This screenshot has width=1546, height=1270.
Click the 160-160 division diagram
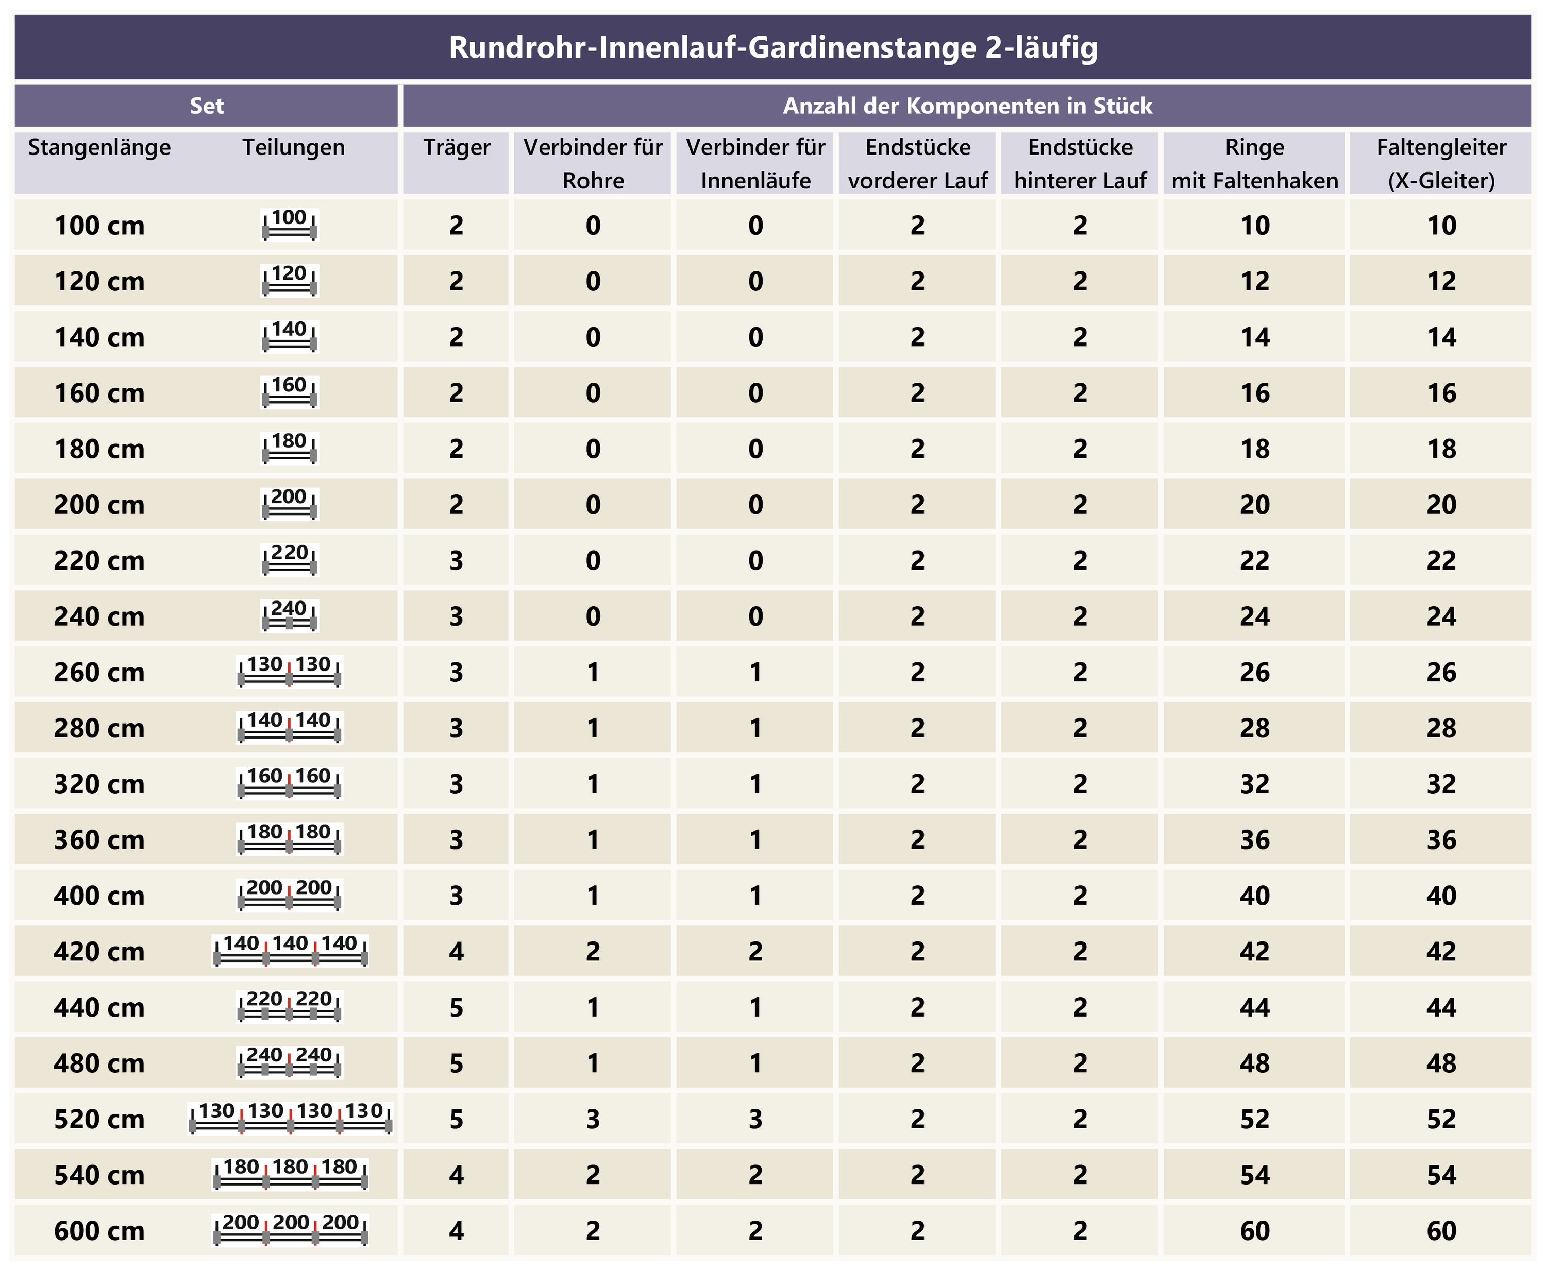tap(290, 783)
